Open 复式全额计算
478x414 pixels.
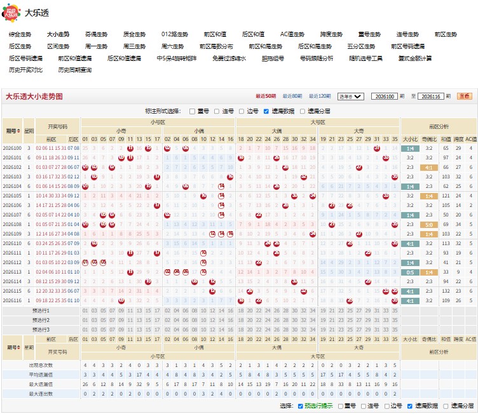415,58
